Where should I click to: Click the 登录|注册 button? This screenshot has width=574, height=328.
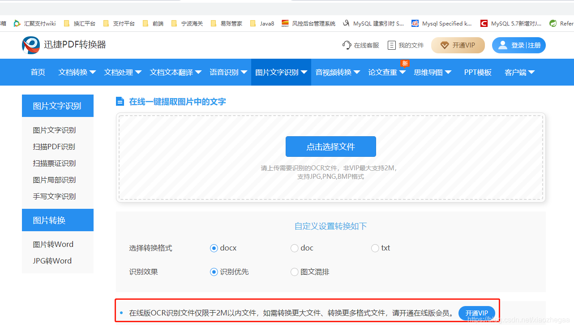[x=519, y=45]
